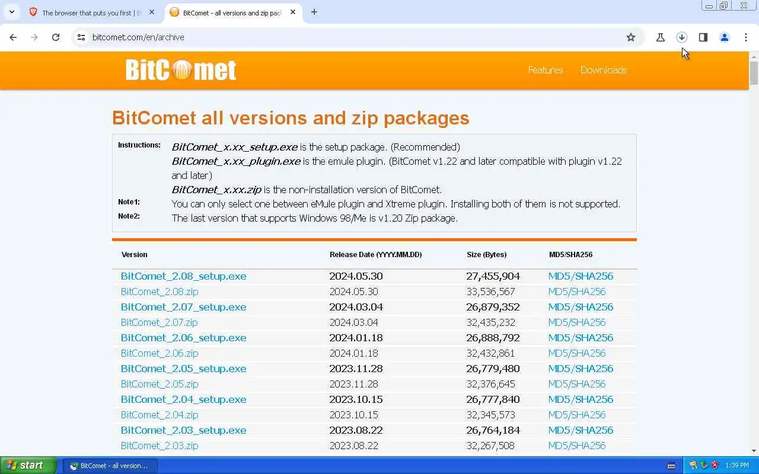Viewport: 759px width, 474px height.
Task: Switch to the Brave browser tab
Action: point(91,12)
